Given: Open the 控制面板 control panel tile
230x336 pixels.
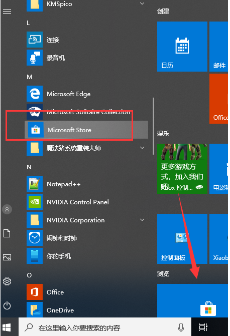Looking at the screenshot, I should (182, 239).
